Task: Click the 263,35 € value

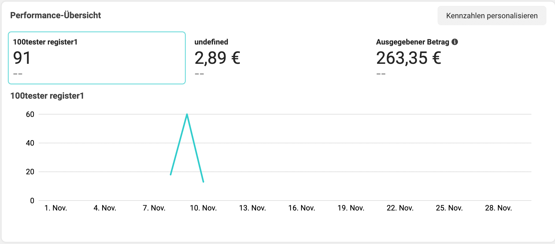Action: pos(409,58)
